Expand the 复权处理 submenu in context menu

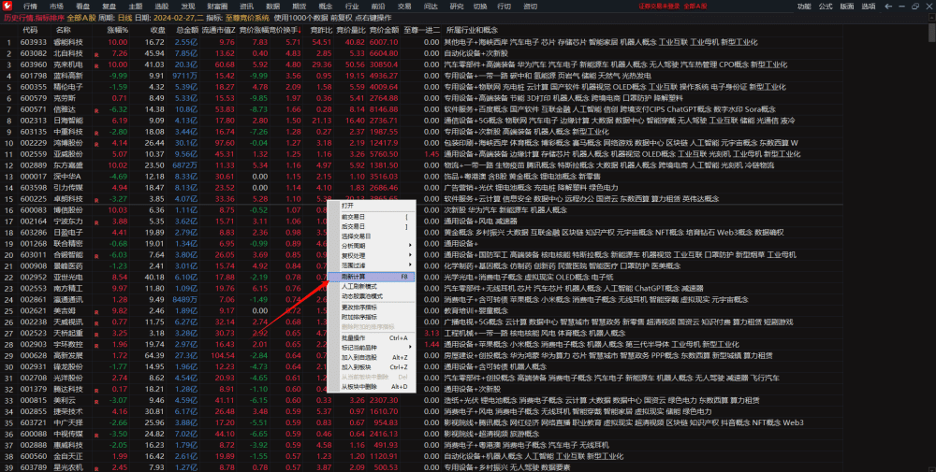(372, 256)
